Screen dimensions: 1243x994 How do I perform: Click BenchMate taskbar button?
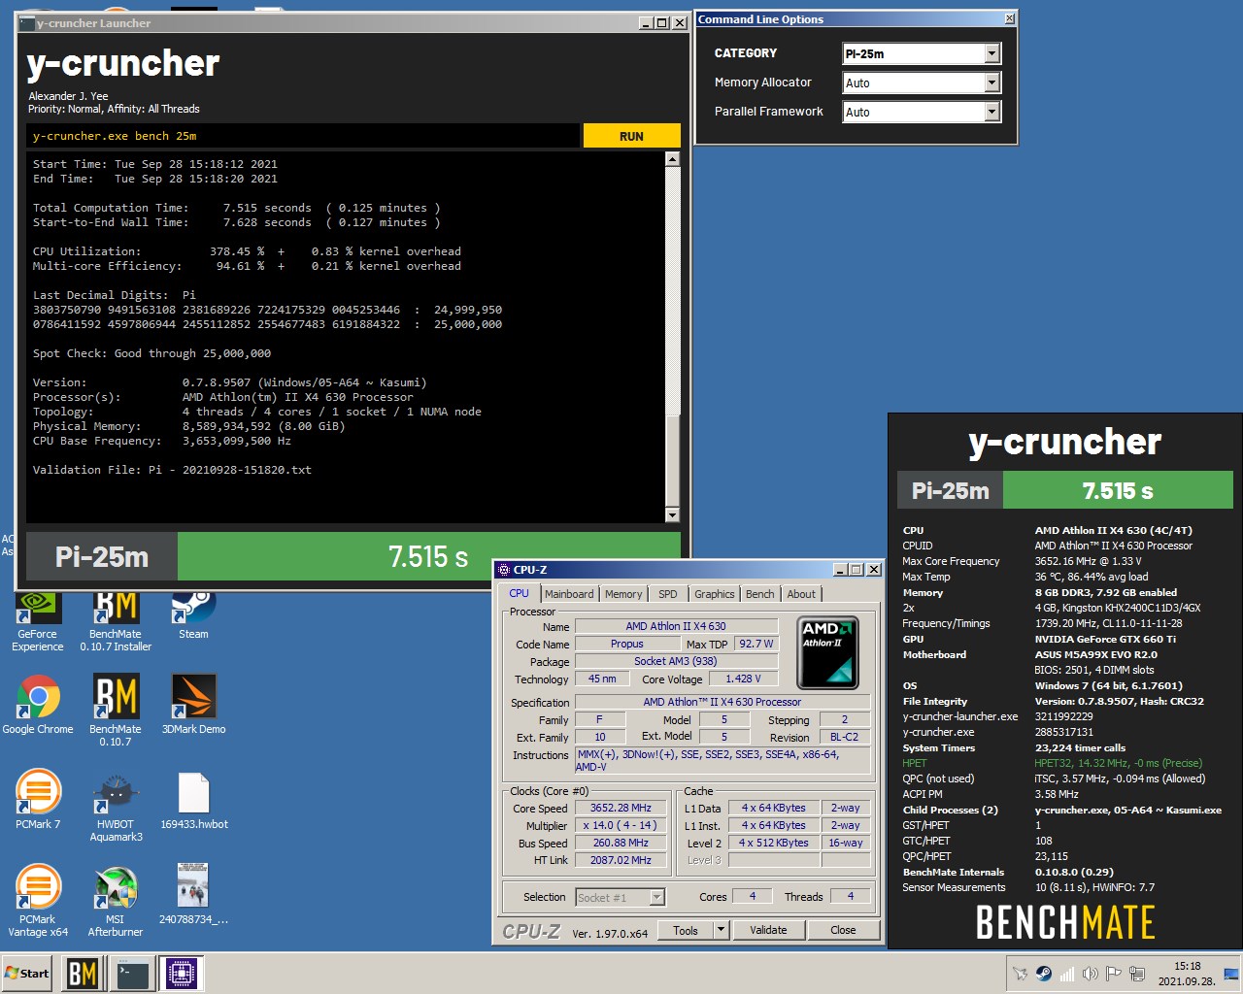click(83, 974)
